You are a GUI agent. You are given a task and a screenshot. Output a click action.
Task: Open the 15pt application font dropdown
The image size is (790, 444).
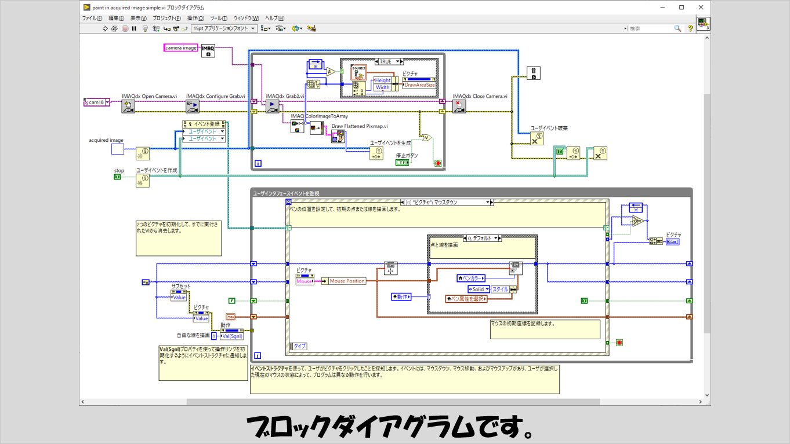tap(224, 28)
